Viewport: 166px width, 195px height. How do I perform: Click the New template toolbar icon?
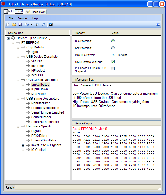point(8,25)
